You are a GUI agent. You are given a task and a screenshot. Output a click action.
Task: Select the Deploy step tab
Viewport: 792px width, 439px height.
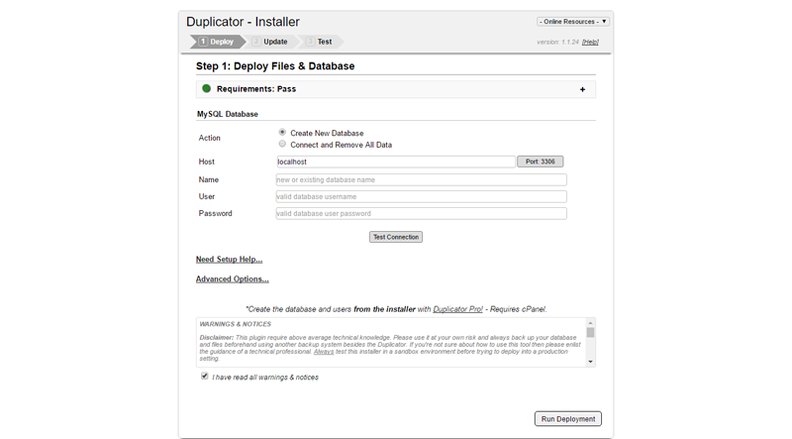pos(217,42)
